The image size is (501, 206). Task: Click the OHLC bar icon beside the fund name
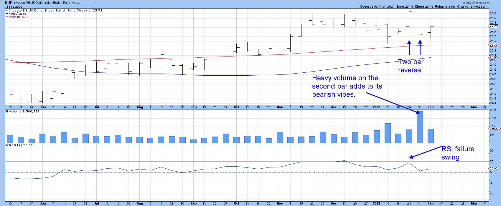[x=7, y=10]
